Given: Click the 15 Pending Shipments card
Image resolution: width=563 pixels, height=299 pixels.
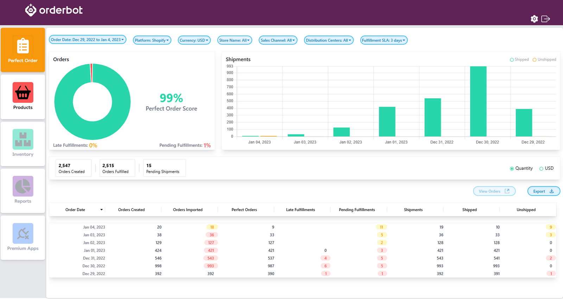Looking at the screenshot, I should coord(164,168).
